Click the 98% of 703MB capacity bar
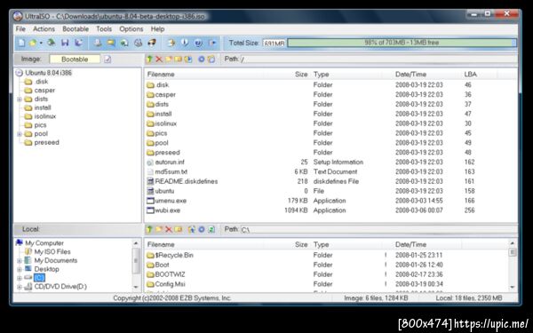 point(402,43)
